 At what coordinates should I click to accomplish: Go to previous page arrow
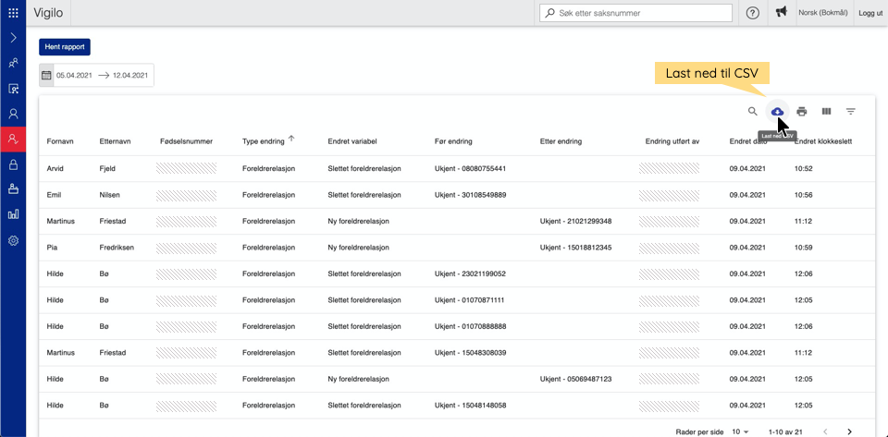pos(825,431)
